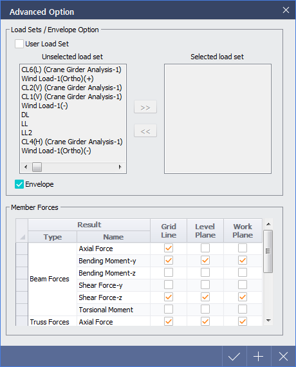This screenshot has width=296, height=367.
Task: Click right arrow of load set horizontal scrollbar
Action: click(120, 167)
